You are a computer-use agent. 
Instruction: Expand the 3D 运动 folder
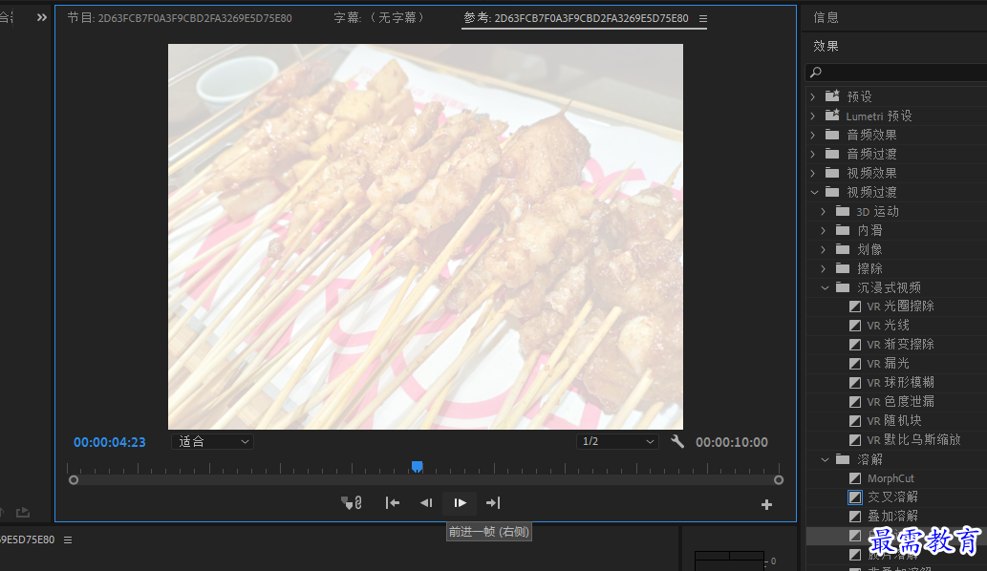tap(824, 211)
